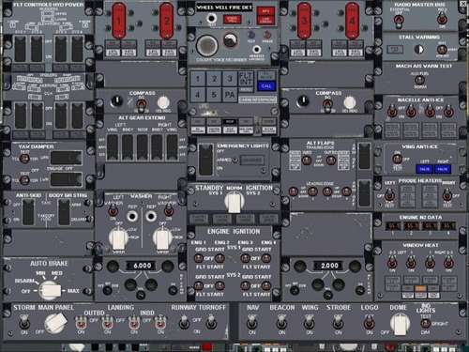Screen dimensions: 469x352
Task: Flip the Nav lights switch
Action: click(x=252, y=322)
